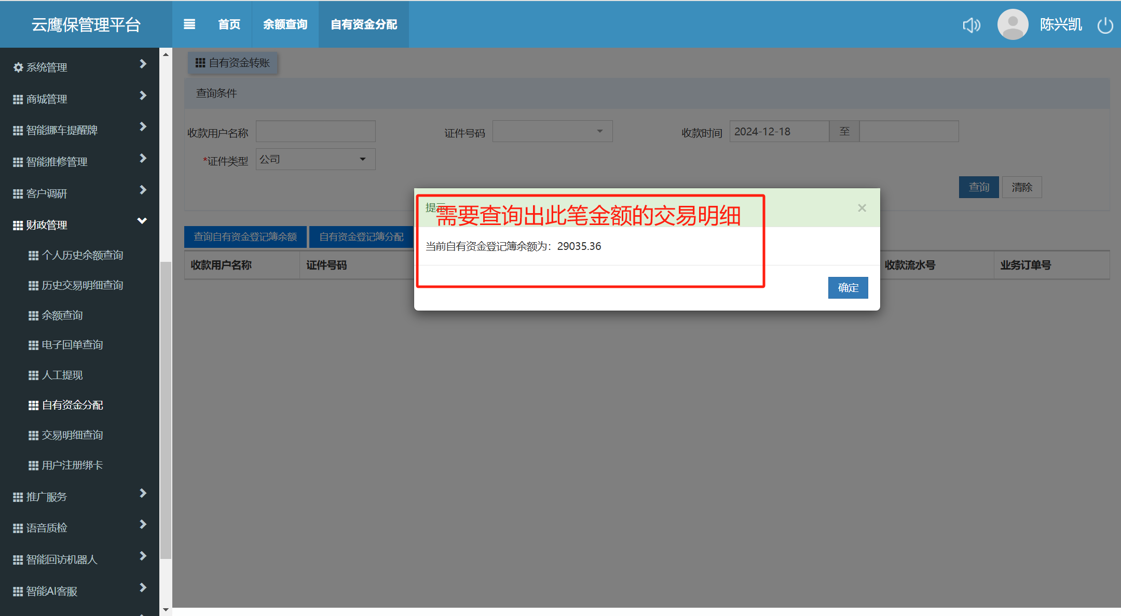Open the 证件类型 dropdown showing 公司
The image size is (1121, 616).
point(315,159)
